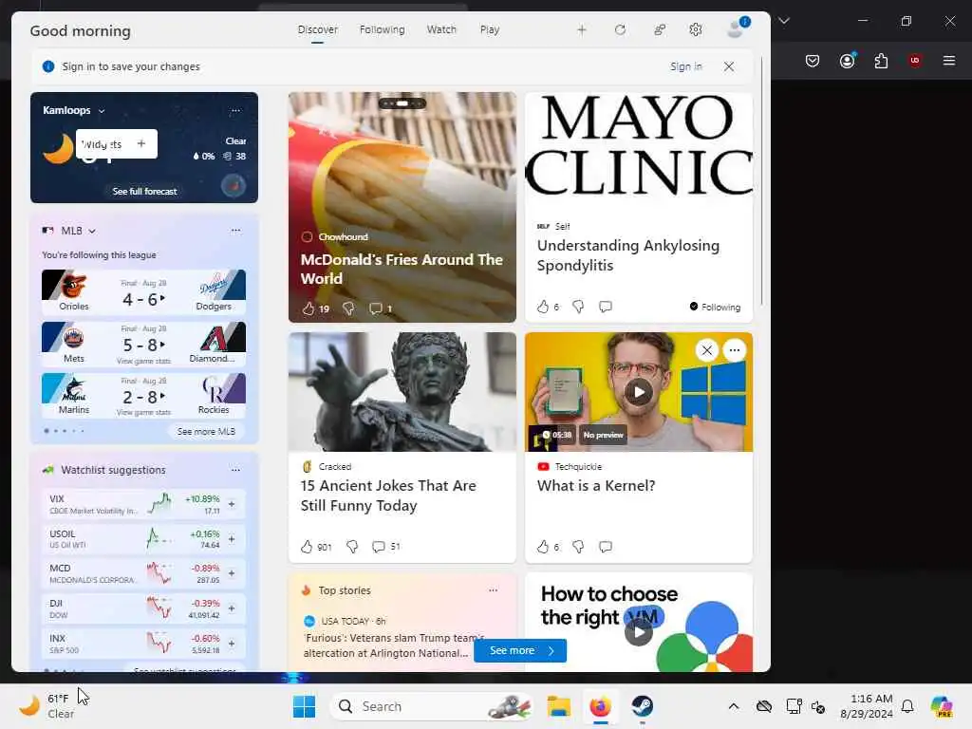This screenshot has height=729, width=972.
Task: Click See more MLB button
Action: (206, 432)
